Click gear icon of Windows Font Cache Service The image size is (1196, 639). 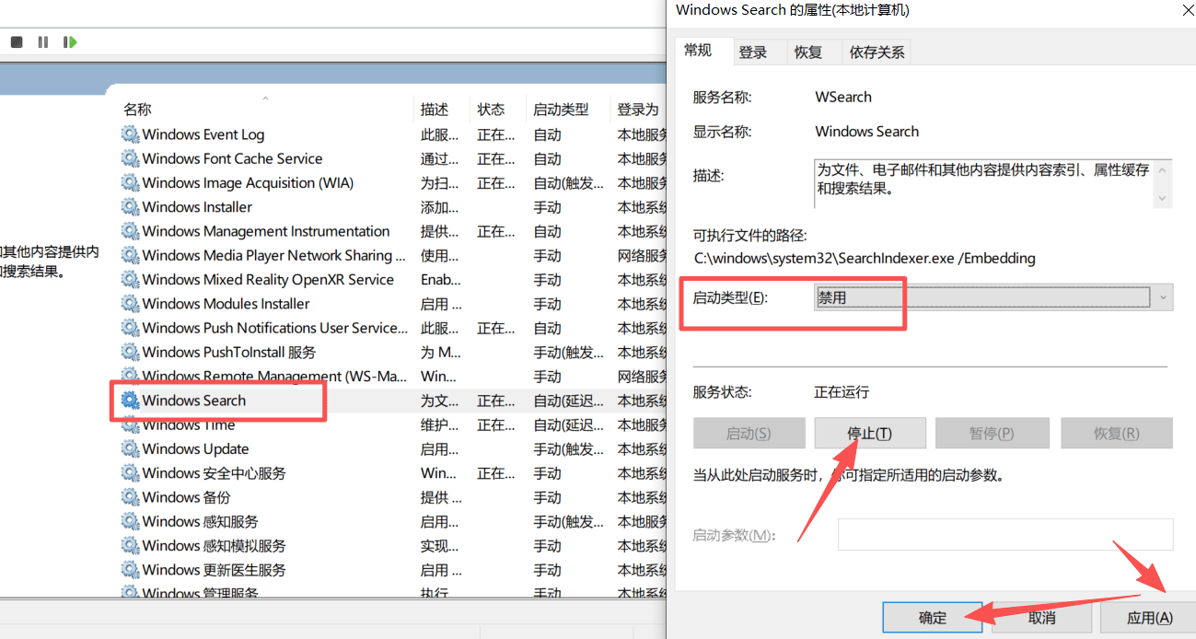coord(130,158)
